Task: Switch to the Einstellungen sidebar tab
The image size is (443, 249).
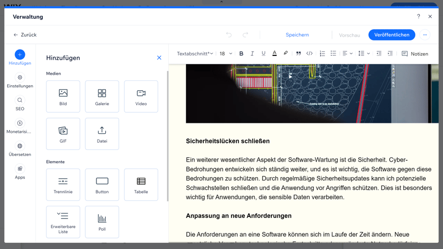Action: pyautogui.click(x=20, y=81)
